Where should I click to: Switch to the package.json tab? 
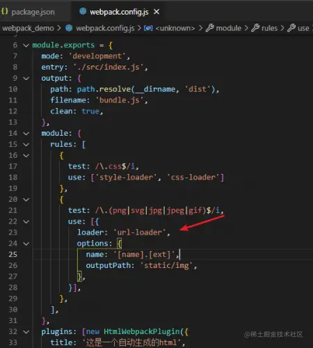(33, 12)
